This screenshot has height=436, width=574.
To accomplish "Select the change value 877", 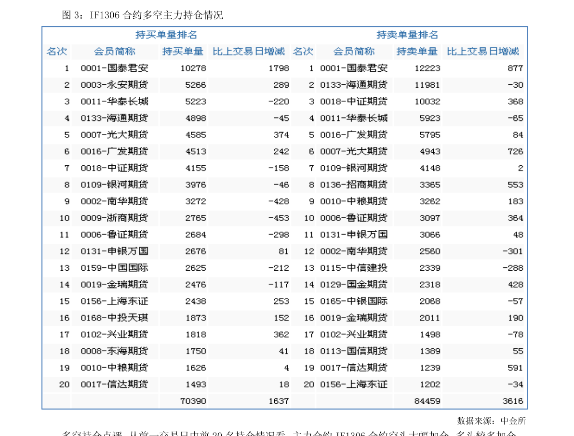I will coord(515,68).
